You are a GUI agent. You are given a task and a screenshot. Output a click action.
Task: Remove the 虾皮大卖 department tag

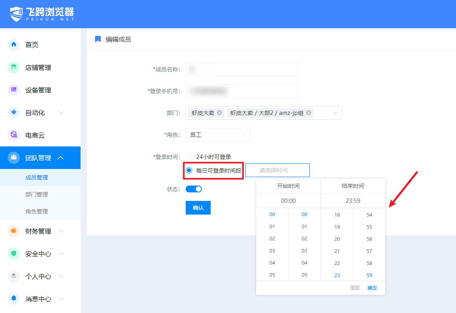coord(220,113)
